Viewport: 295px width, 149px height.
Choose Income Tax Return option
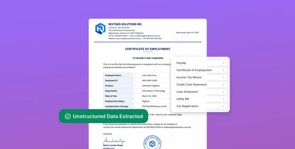(201, 78)
